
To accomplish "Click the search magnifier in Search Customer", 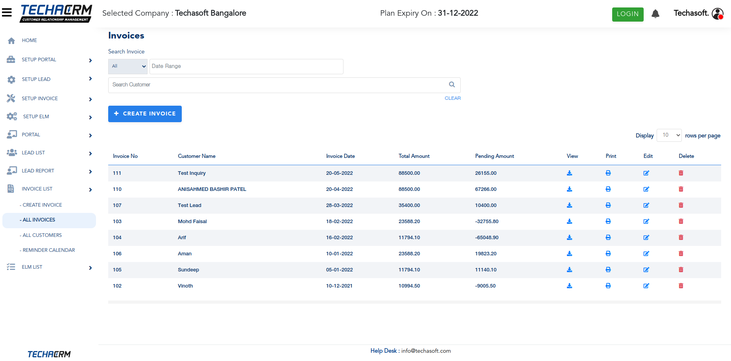I will [x=452, y=84].
